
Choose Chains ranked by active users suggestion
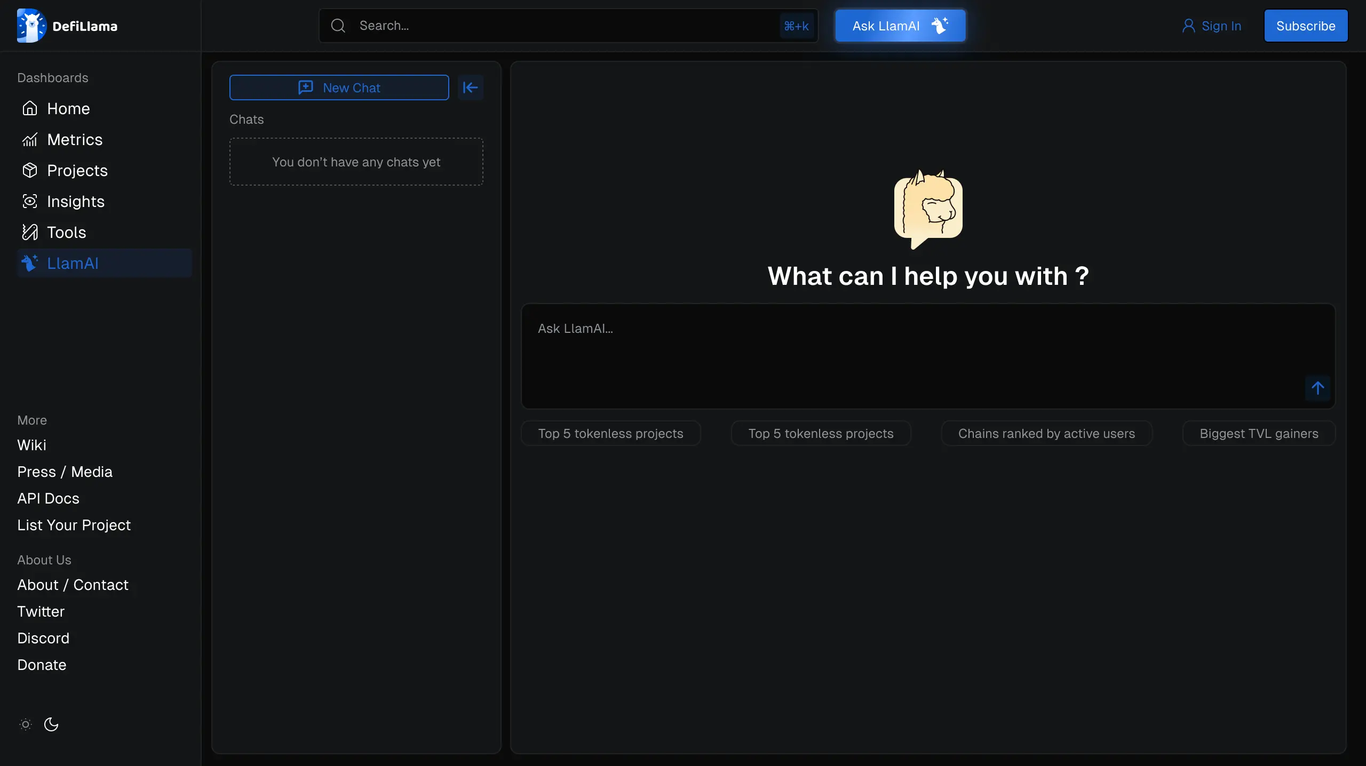coord(1046,433)
